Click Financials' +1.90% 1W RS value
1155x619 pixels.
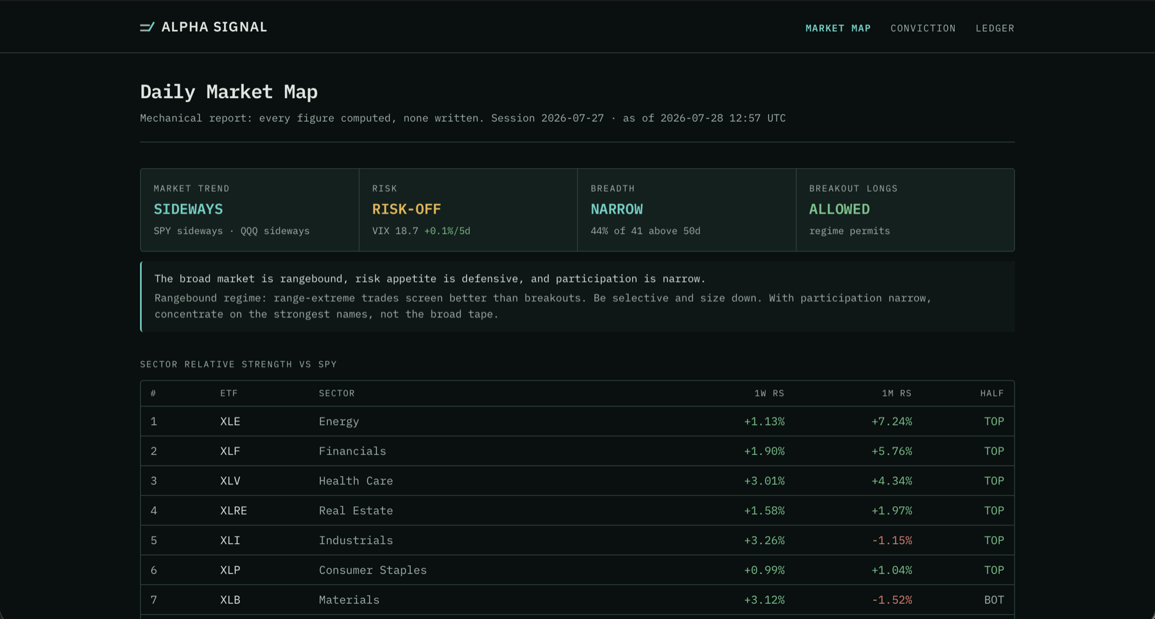[x=764, y=451]
